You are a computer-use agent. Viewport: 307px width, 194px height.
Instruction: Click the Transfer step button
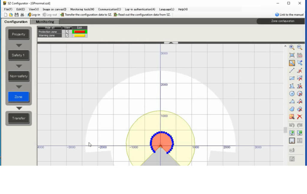point(19,118)
